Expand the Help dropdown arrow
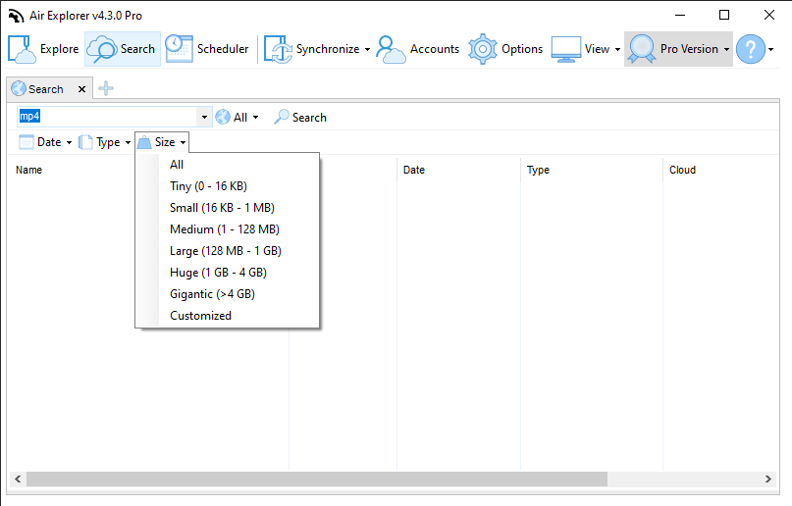 770,49
